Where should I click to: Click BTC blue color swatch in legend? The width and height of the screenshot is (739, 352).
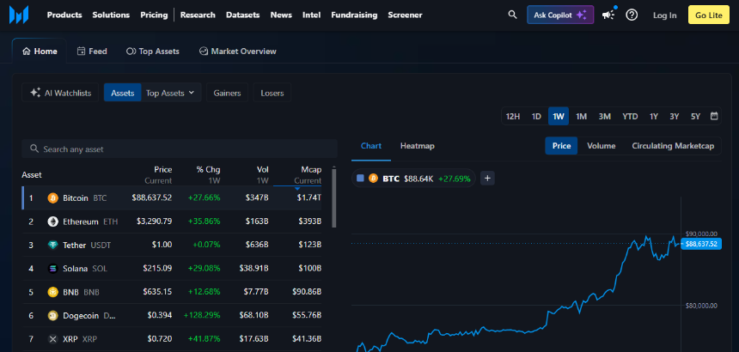tap(361, 179)
